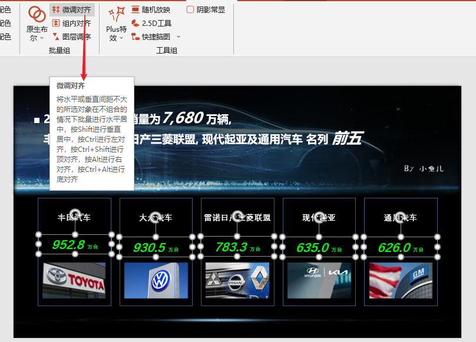Click the 图层调序 icon
Image resolution: width=476 pixels, height=342 pixels.
pos(55,36)
